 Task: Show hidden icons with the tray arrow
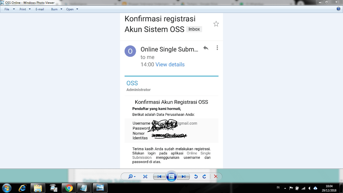click(x=285, y=188)
